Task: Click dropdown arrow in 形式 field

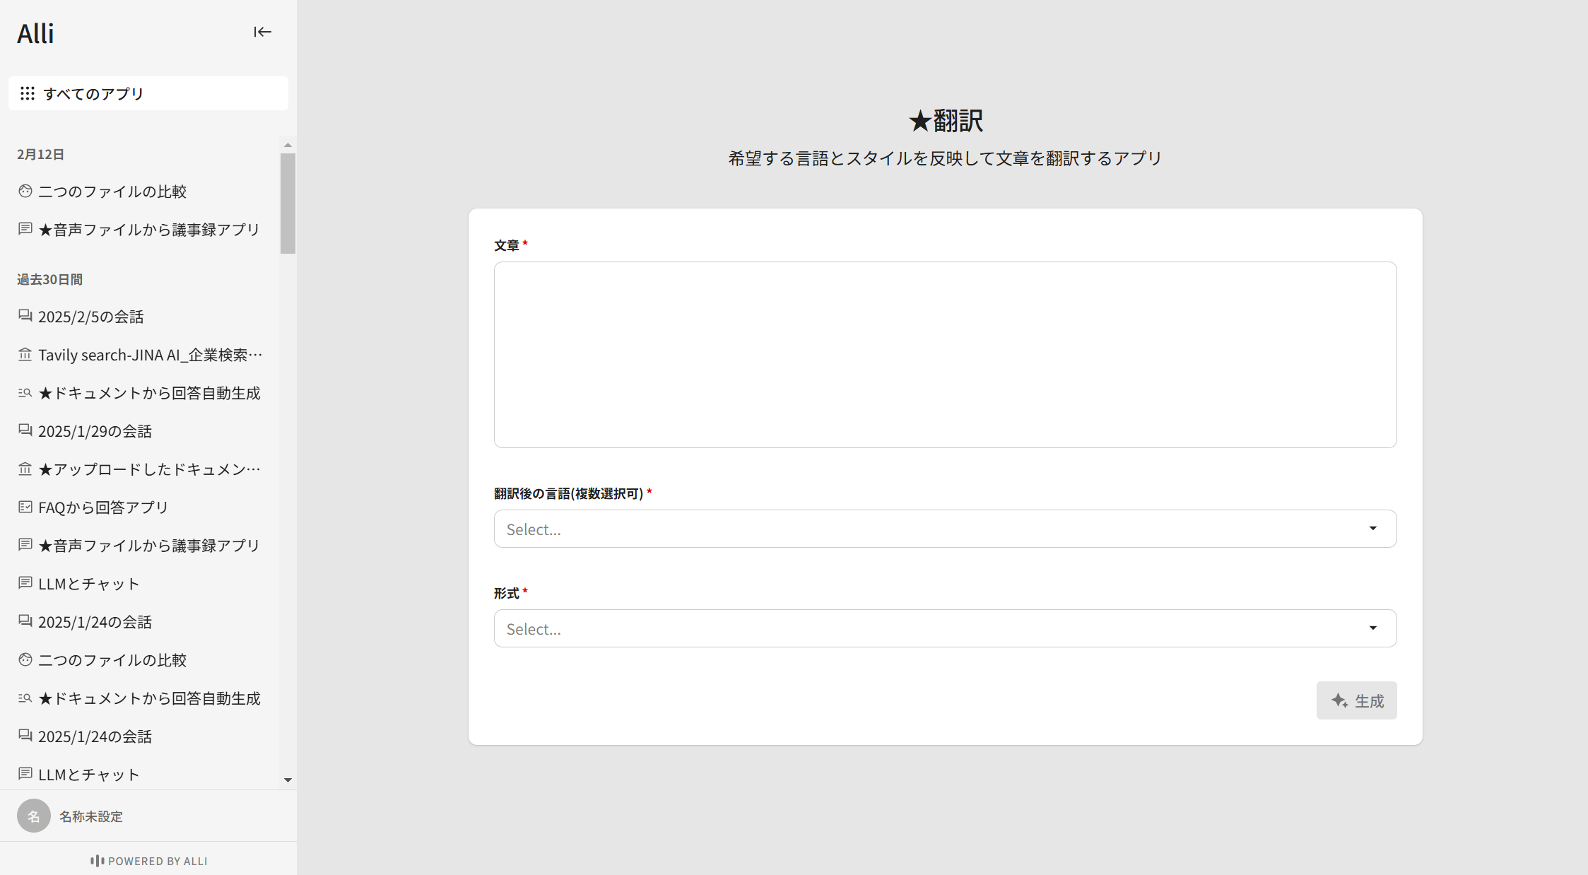Action: coord(1372,628)
